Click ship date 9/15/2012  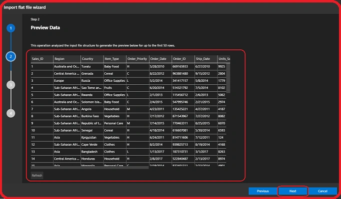point(206,74)
